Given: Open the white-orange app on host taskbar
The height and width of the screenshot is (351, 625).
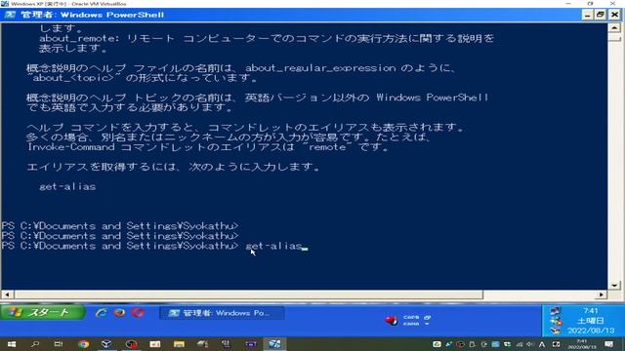Looking at the screenshot, I should point(155,344).
